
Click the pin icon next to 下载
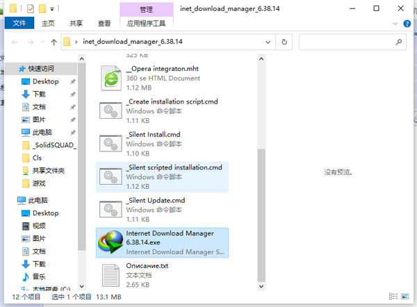(x=73, y=94)
